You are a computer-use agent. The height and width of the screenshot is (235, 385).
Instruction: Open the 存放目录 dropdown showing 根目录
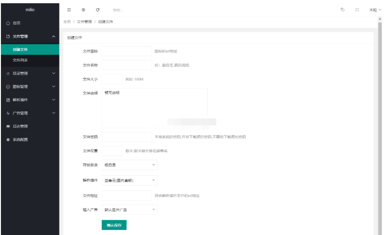coord(130,165)
